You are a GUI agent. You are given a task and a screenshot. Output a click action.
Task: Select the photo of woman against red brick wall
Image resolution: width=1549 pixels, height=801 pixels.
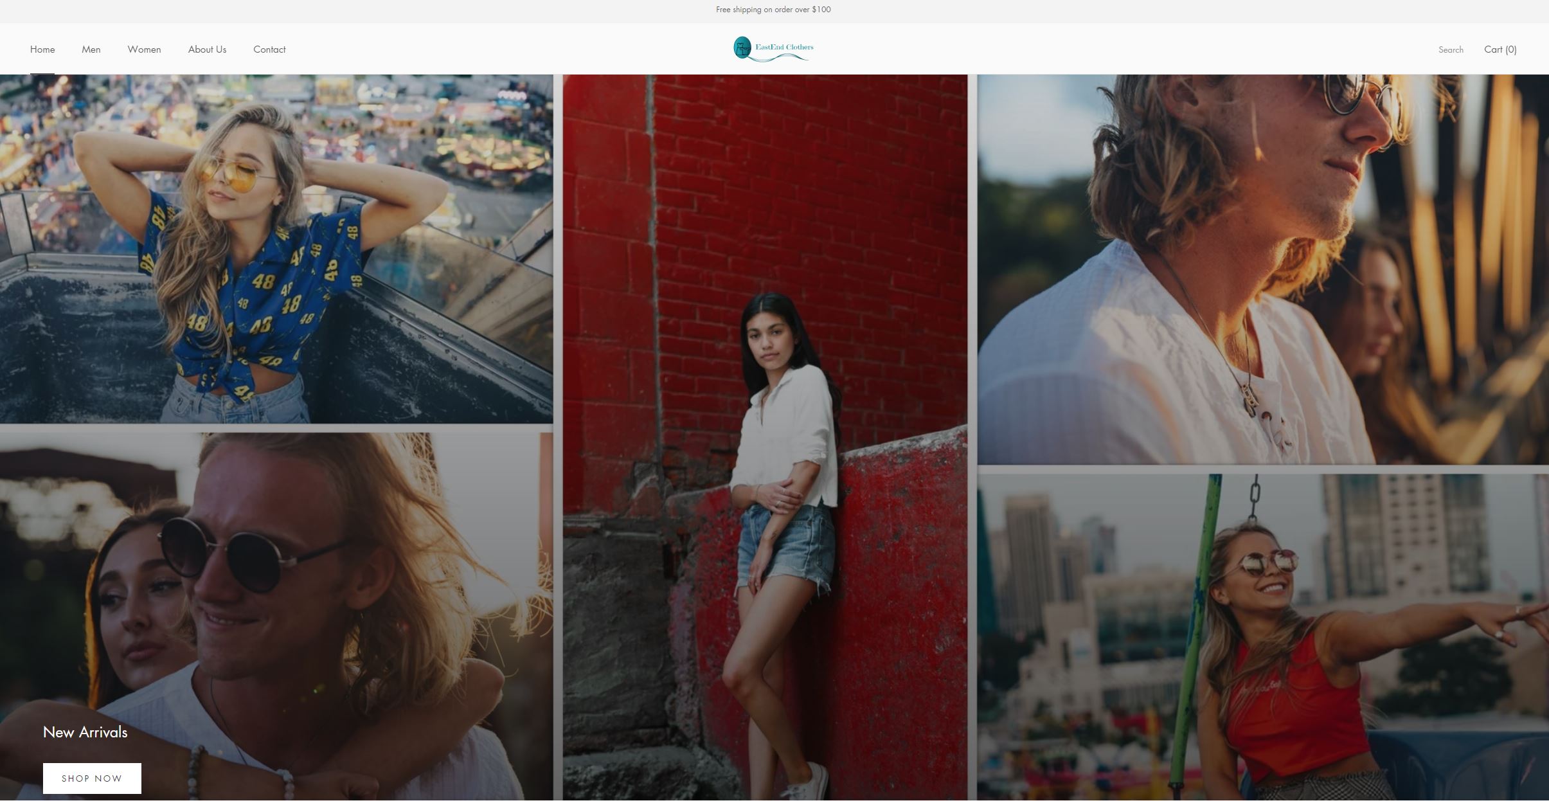tap(765, 437)
